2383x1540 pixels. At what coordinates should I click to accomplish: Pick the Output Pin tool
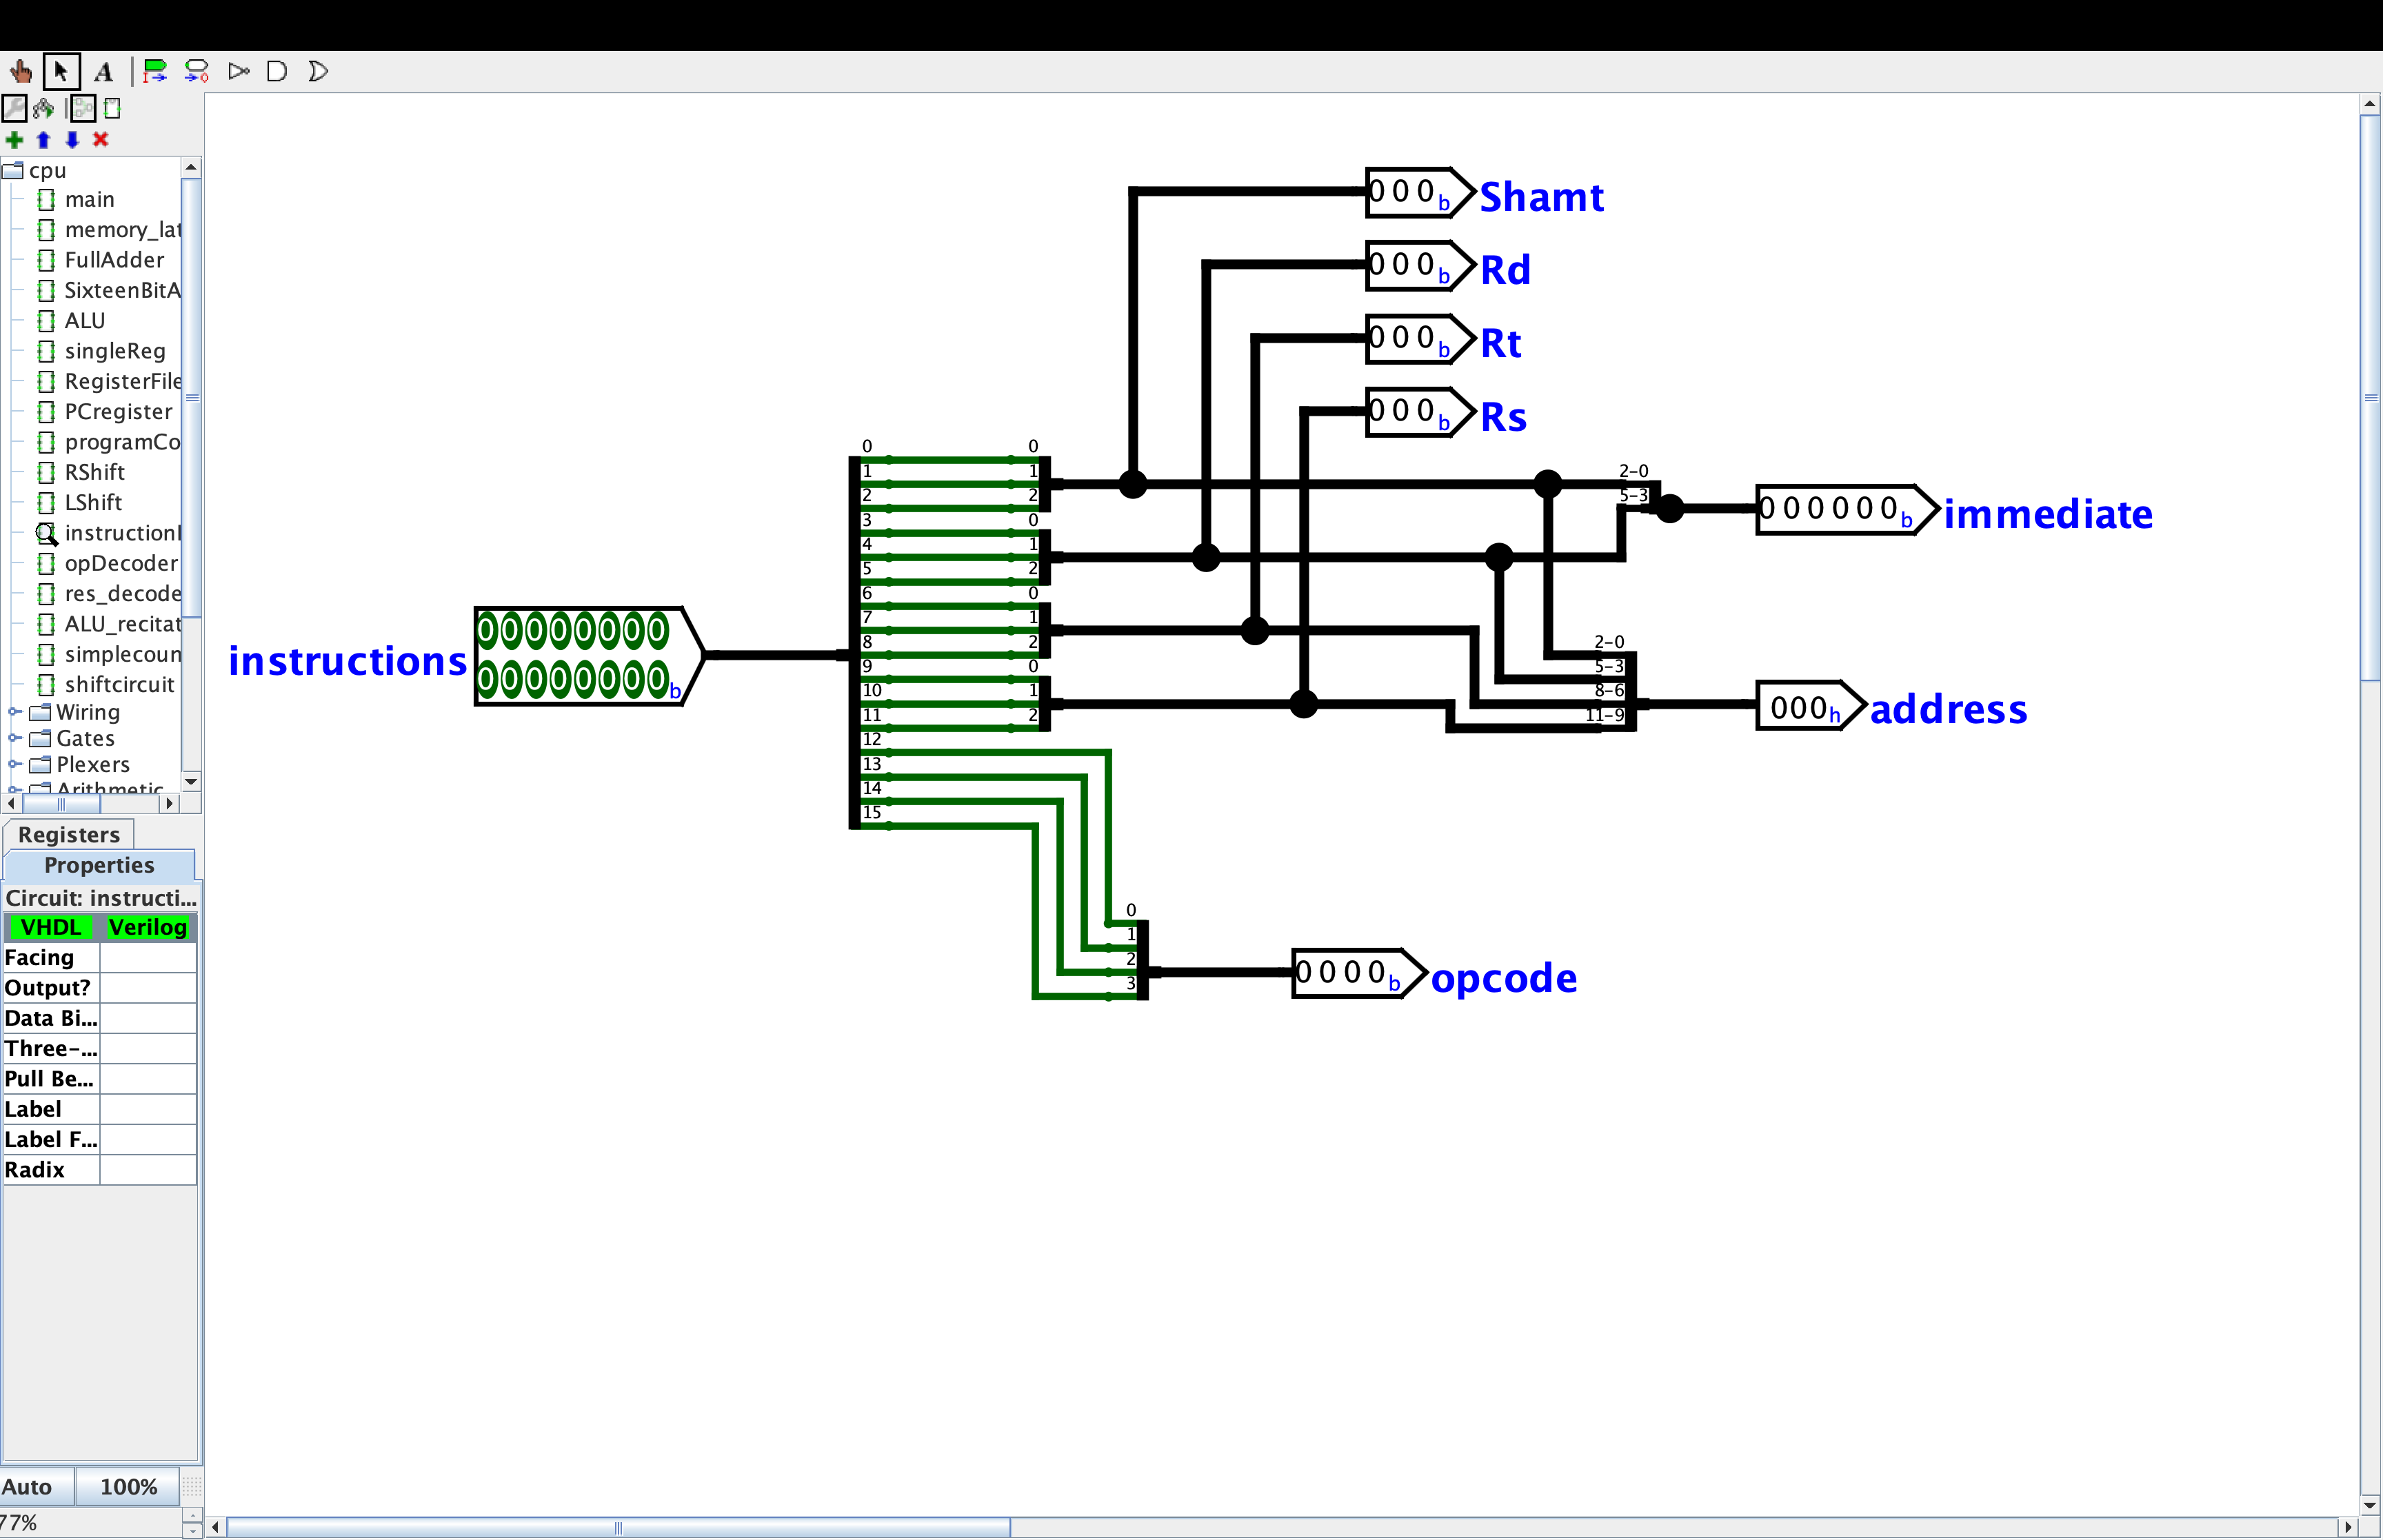(x=197, y=72)
